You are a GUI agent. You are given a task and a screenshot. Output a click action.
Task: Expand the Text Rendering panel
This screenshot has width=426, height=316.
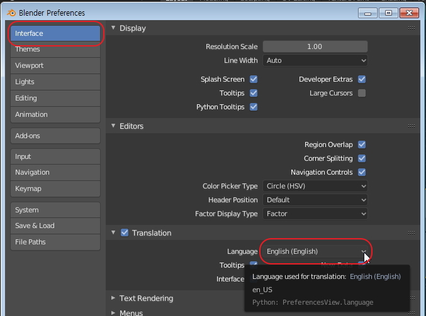113,298
